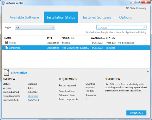Go to the Options tab

125,17
